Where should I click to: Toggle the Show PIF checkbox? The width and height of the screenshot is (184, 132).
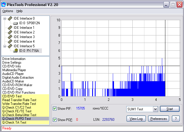55,108
